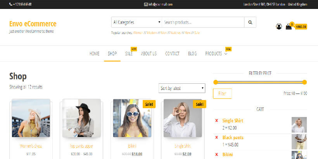Click the search magnifier button
318x159 pixels.
[250, 22]
